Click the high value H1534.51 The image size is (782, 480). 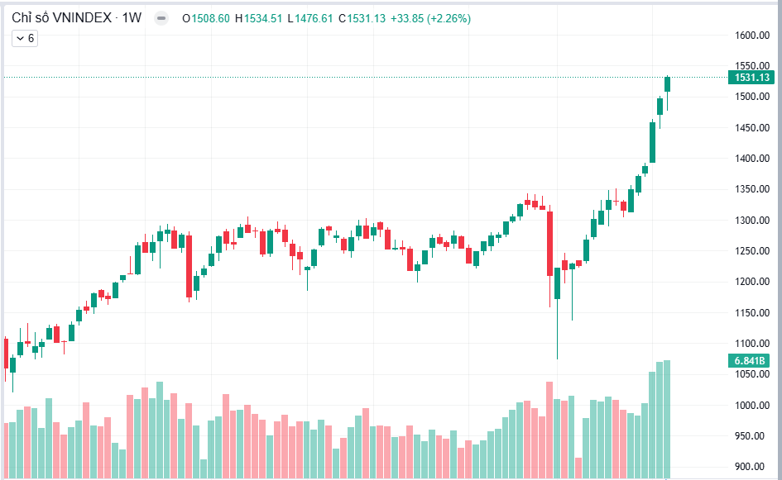[258, 18]
